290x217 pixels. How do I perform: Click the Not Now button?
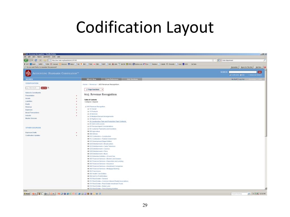click(258, 67)
